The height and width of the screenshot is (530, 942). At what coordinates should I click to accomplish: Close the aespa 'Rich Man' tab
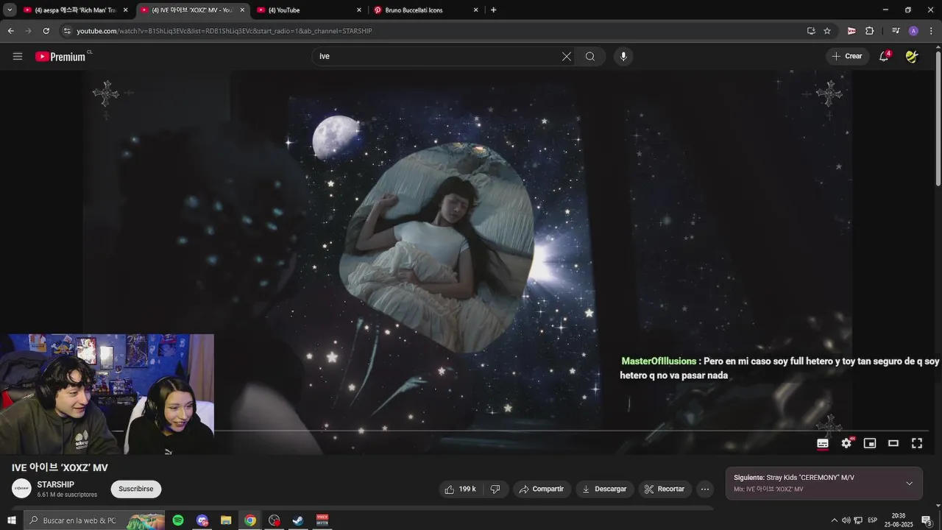tap(125, 10)
